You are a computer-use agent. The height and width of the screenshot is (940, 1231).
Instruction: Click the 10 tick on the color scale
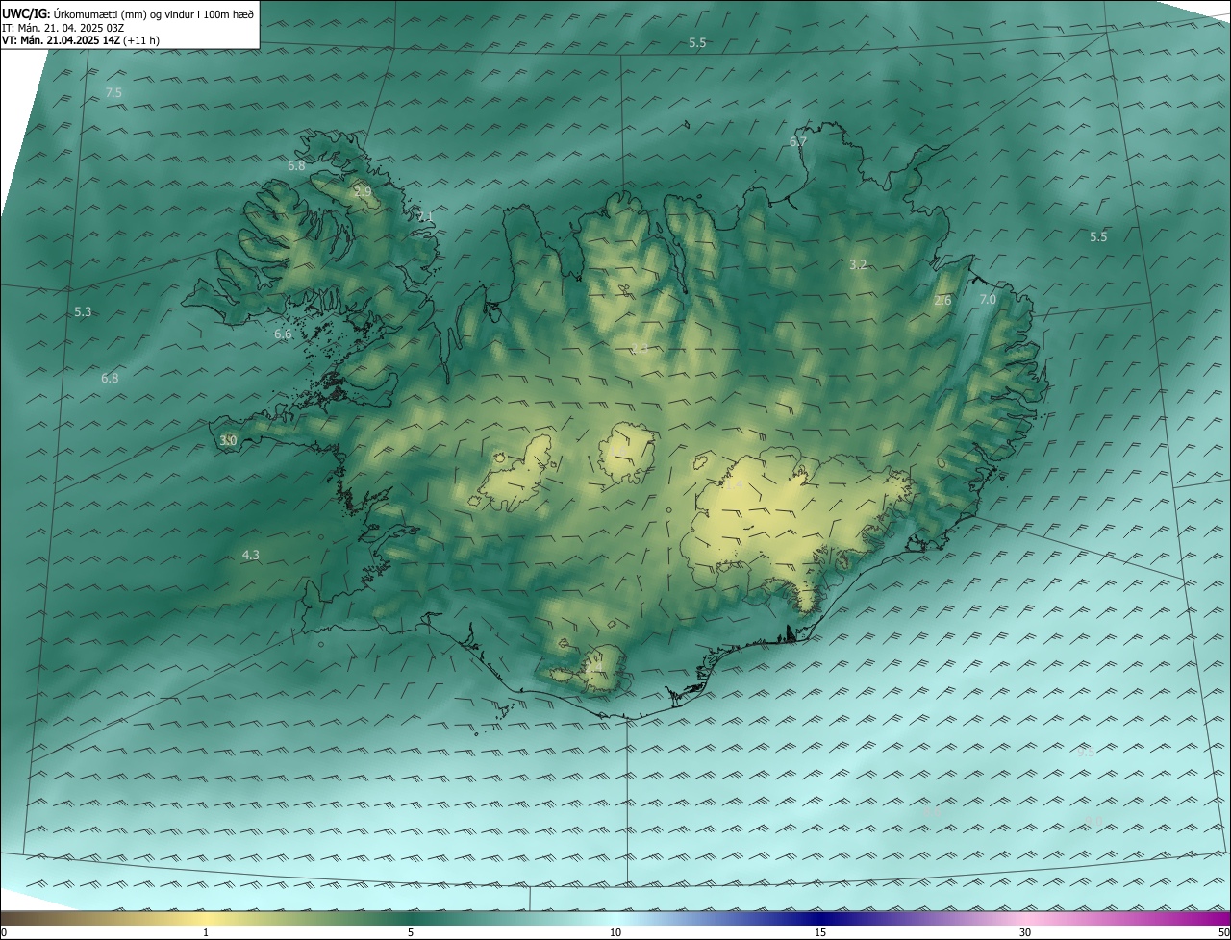coord(615,932)
